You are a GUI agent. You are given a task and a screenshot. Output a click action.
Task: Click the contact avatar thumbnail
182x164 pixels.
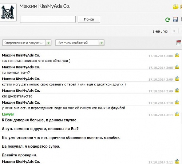click(x=8, y=12)
